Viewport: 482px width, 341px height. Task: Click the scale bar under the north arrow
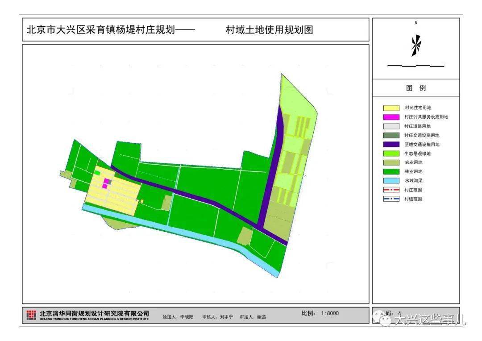click(416, 66)
